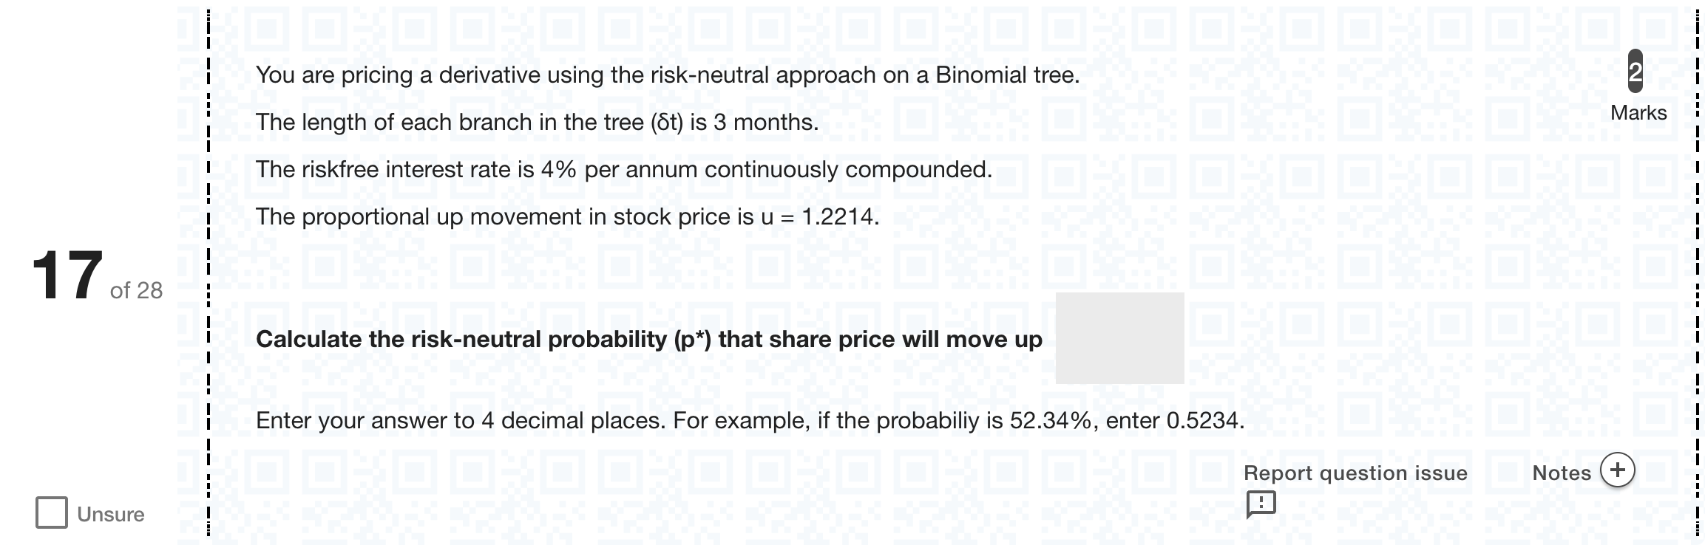
Task: Focus the grey answer input box
Action: (x=1119, y=338)
